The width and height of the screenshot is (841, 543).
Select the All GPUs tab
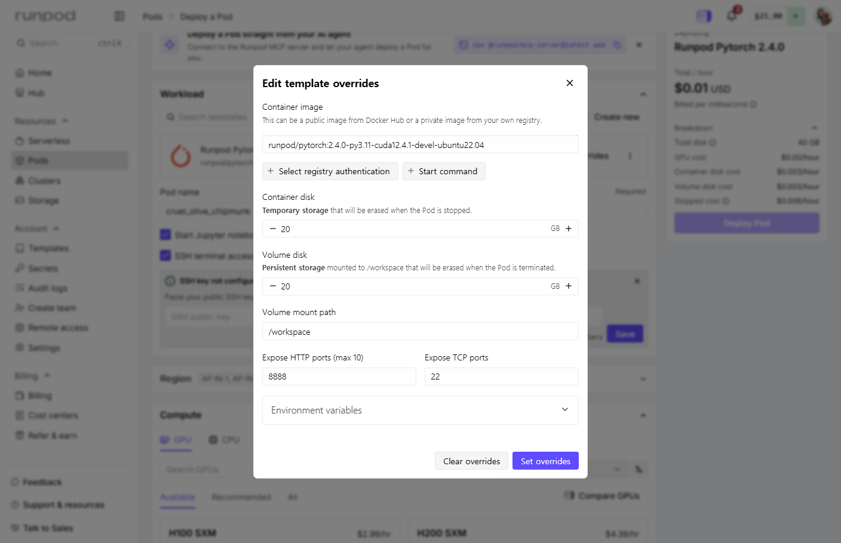tap(293, 497)
